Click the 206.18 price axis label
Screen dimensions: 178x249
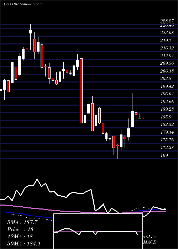pos(167,71)
